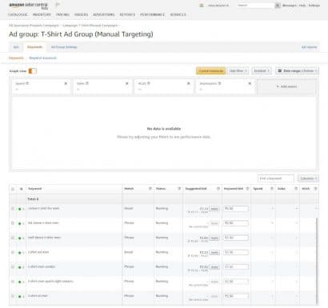This screenshot has width=328, height=308.
Task: Tick the last keyword row checkbox
Action: tap(13, 296)
